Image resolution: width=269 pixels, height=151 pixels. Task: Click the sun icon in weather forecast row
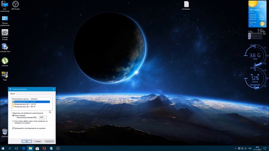click(x=262, y=24)
